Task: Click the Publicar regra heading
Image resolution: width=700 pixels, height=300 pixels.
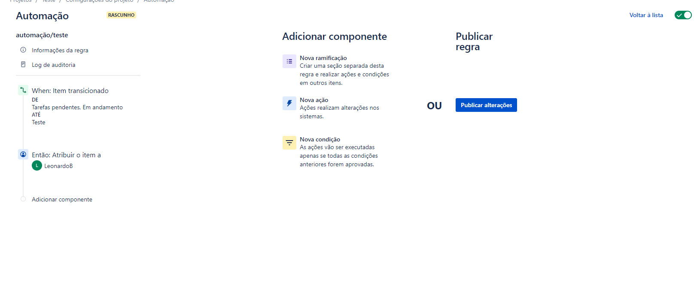Action: 474,42
